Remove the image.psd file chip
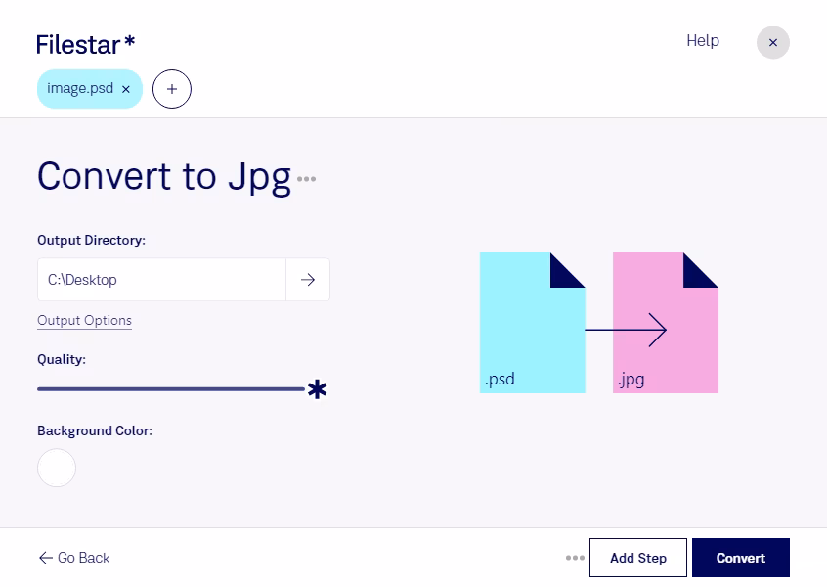The image size is (827, 587). tap(126, 89)
